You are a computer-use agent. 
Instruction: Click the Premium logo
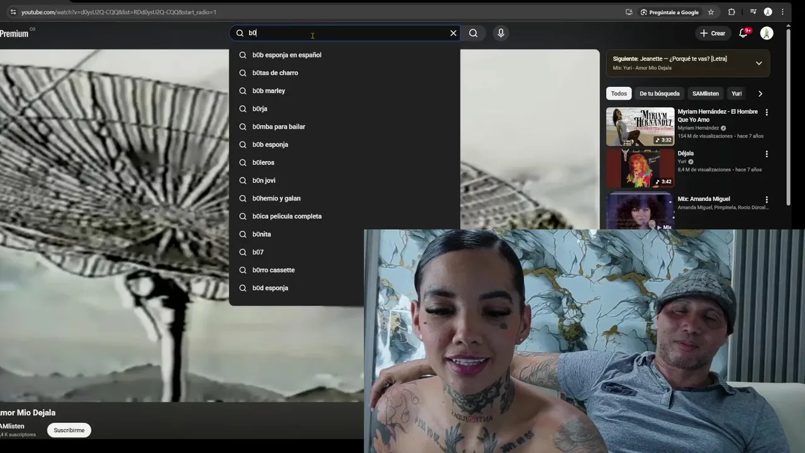point(14,34)
